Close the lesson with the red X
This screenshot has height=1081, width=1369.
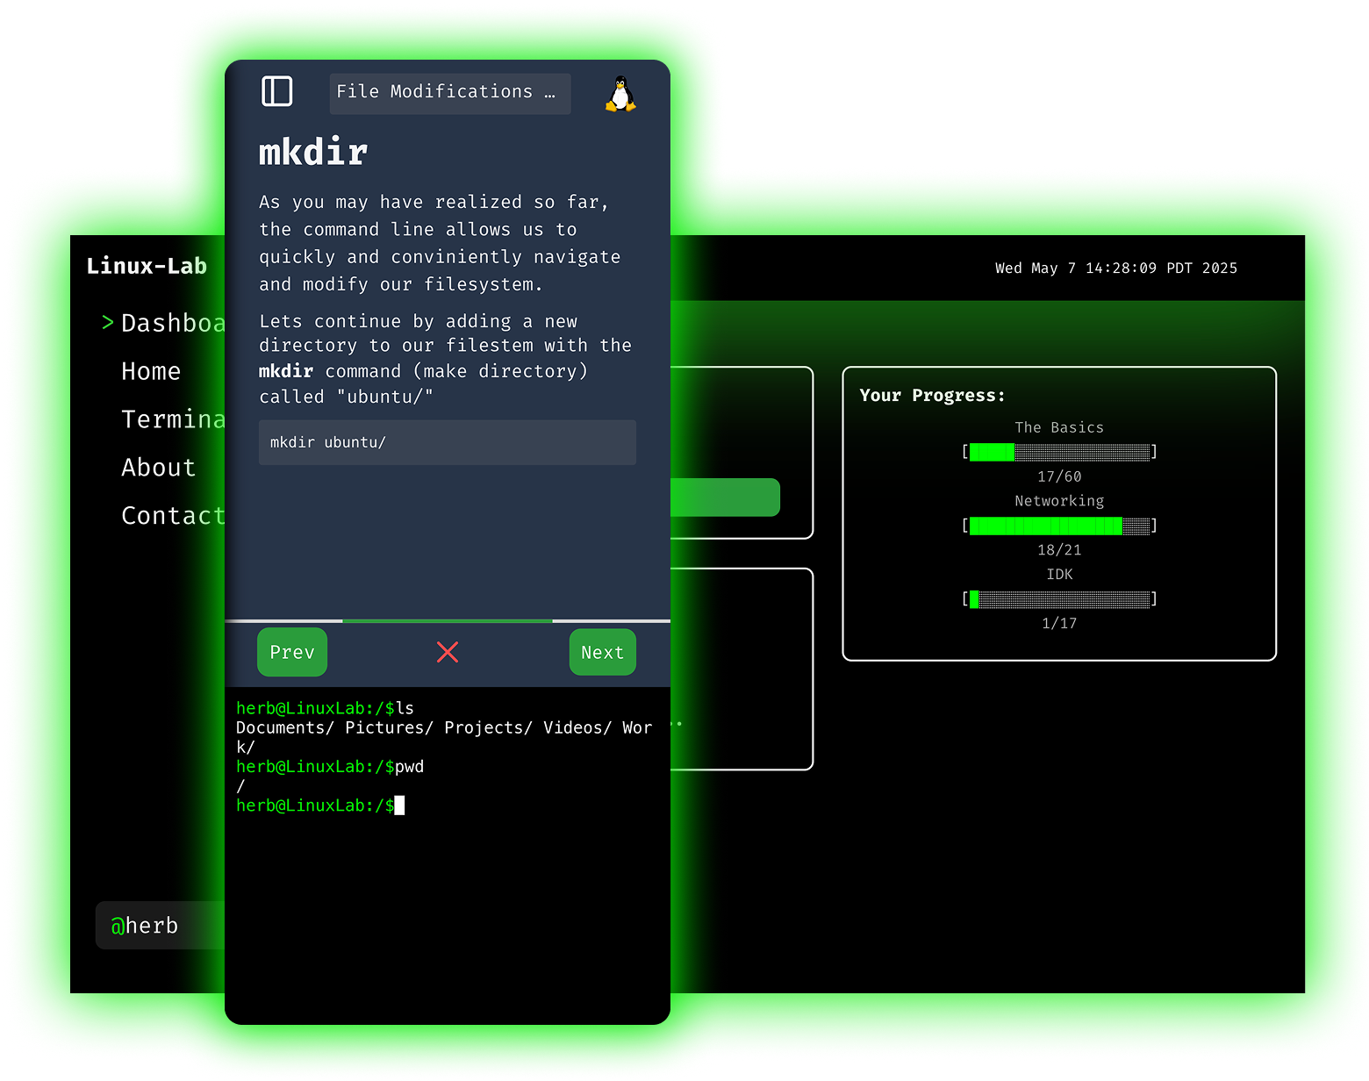pos(448,652)
